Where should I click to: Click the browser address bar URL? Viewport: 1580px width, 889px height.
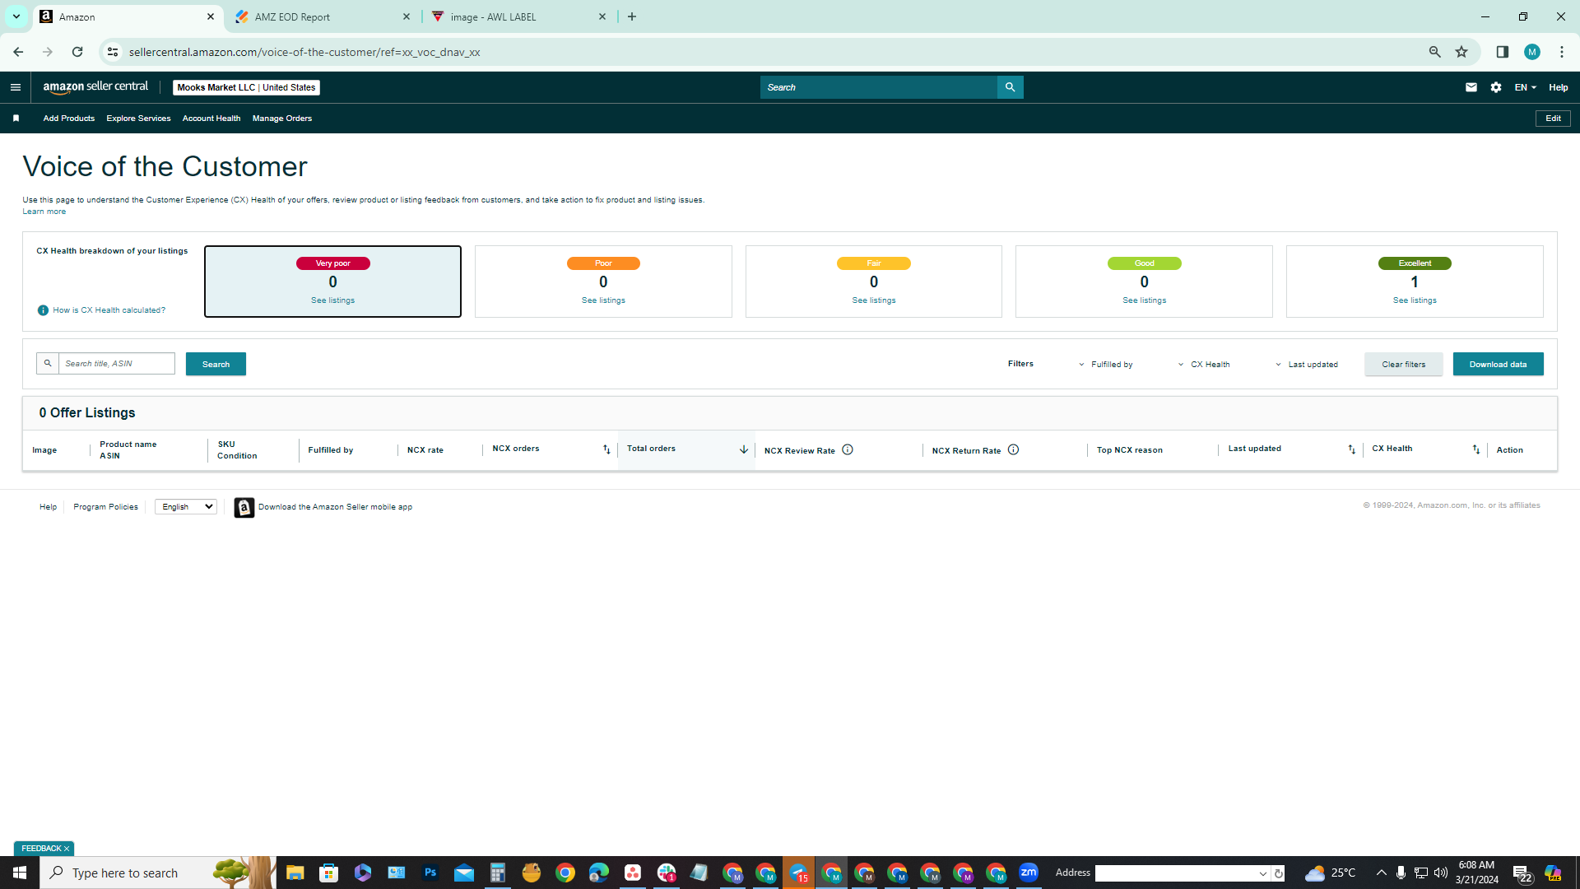[304, 52]
